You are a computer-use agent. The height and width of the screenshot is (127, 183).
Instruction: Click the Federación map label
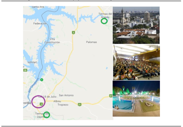click(40, 23)
